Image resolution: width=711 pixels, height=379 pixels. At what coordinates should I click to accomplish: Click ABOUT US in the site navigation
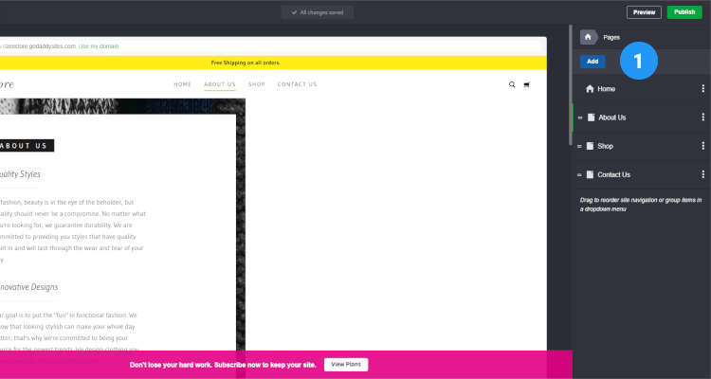220,84
